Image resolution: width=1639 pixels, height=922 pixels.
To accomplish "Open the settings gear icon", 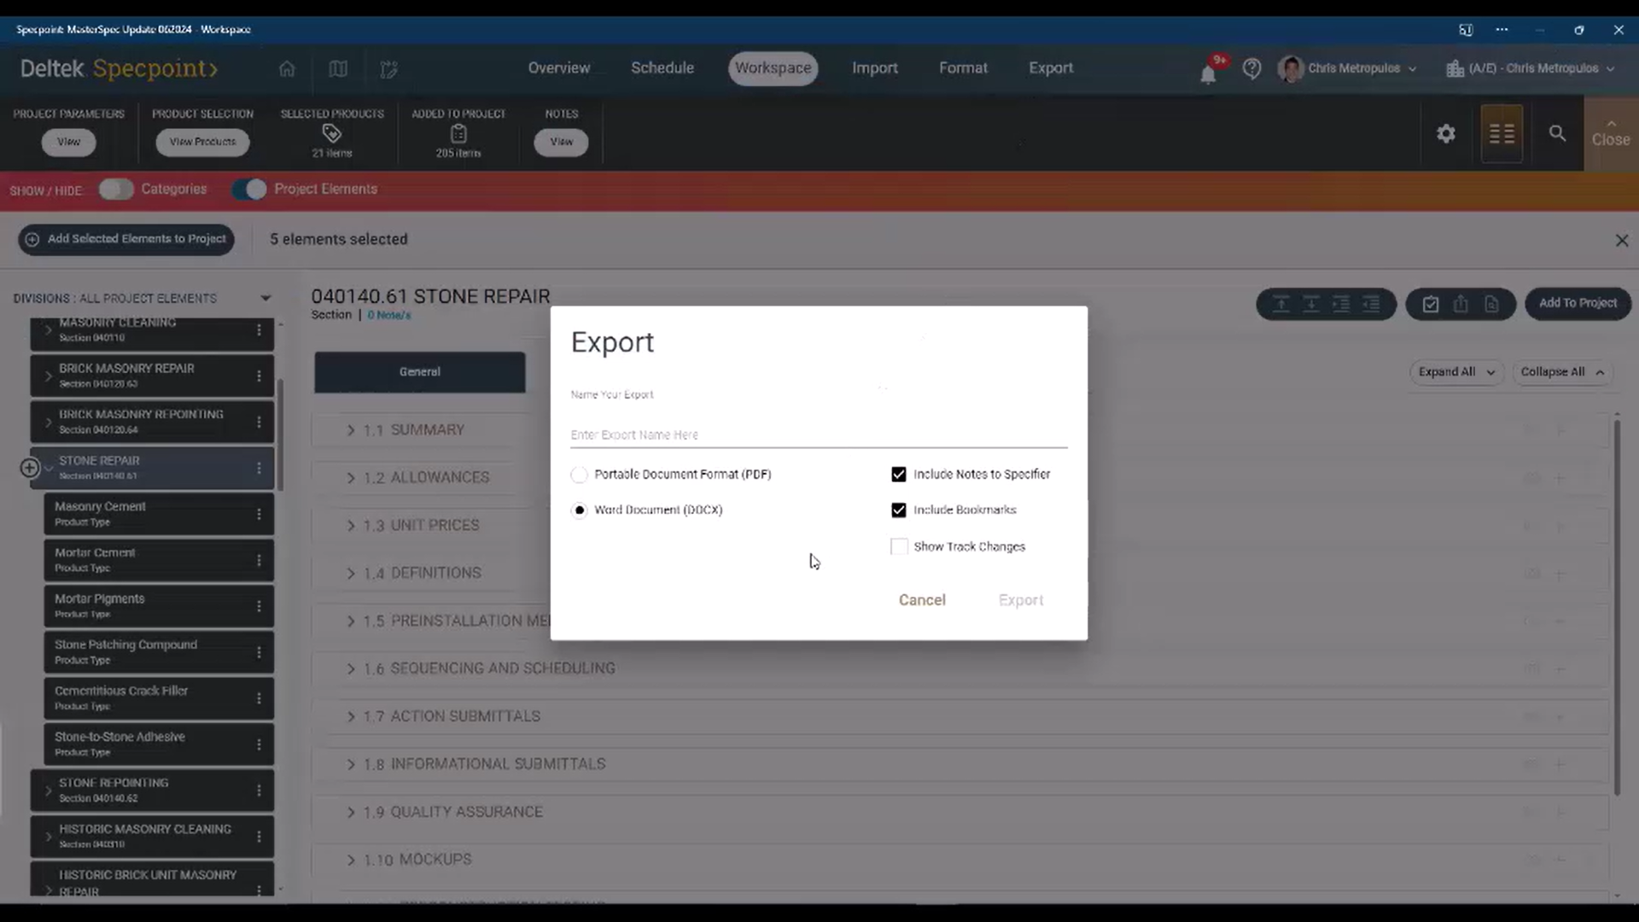I will point(1445,134).
